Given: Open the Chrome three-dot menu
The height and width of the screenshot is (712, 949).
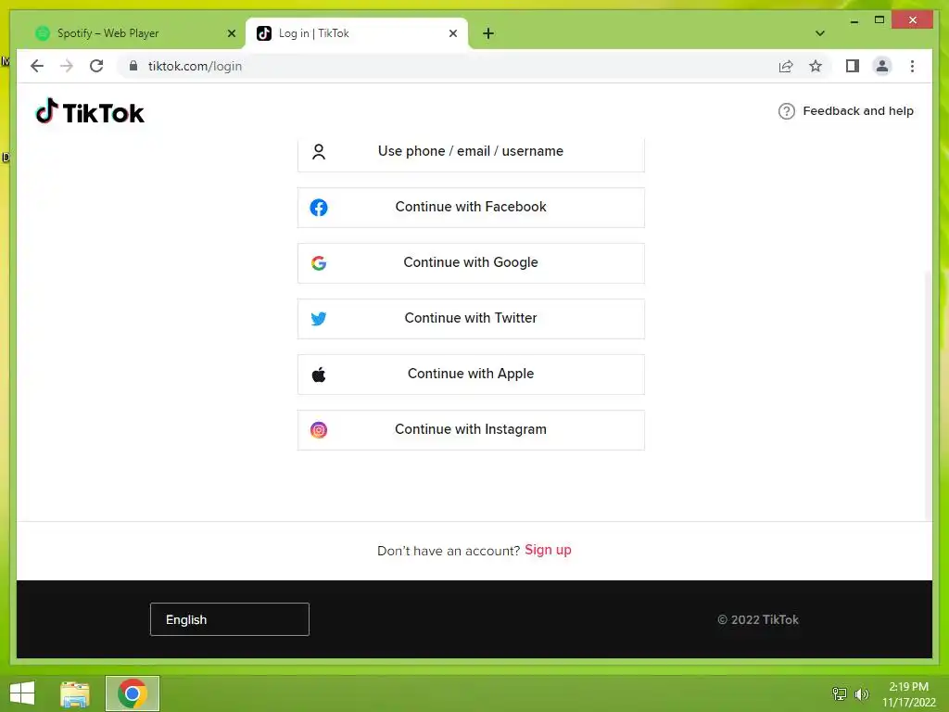Looking at the screenshot, I should [912, 66].
